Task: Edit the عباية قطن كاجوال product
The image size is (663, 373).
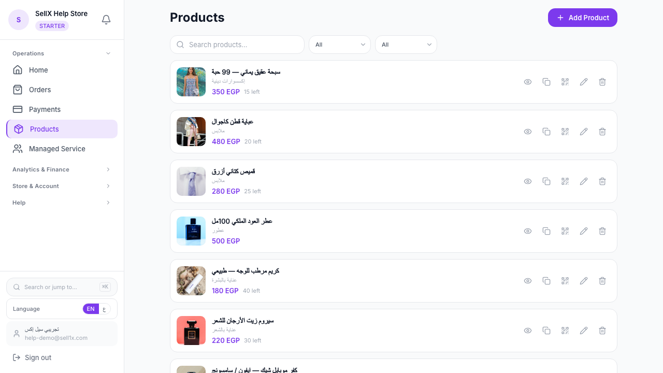Action: click(x=584, y=132)
